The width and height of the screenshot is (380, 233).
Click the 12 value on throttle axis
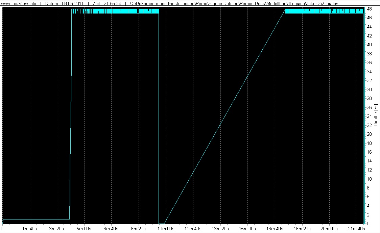tap(369, 170)
